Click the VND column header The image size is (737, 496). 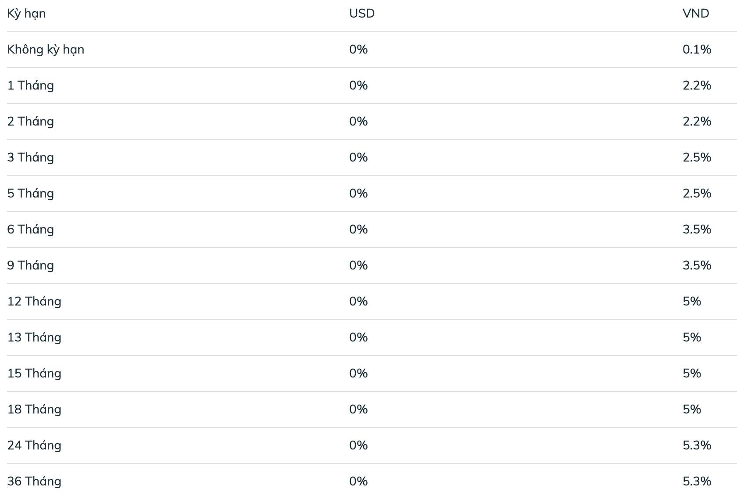696,14
